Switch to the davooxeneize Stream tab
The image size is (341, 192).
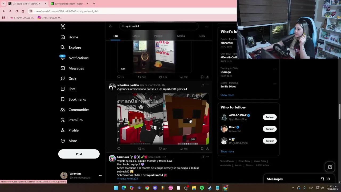pyautogui.click(x=70, y=4)
